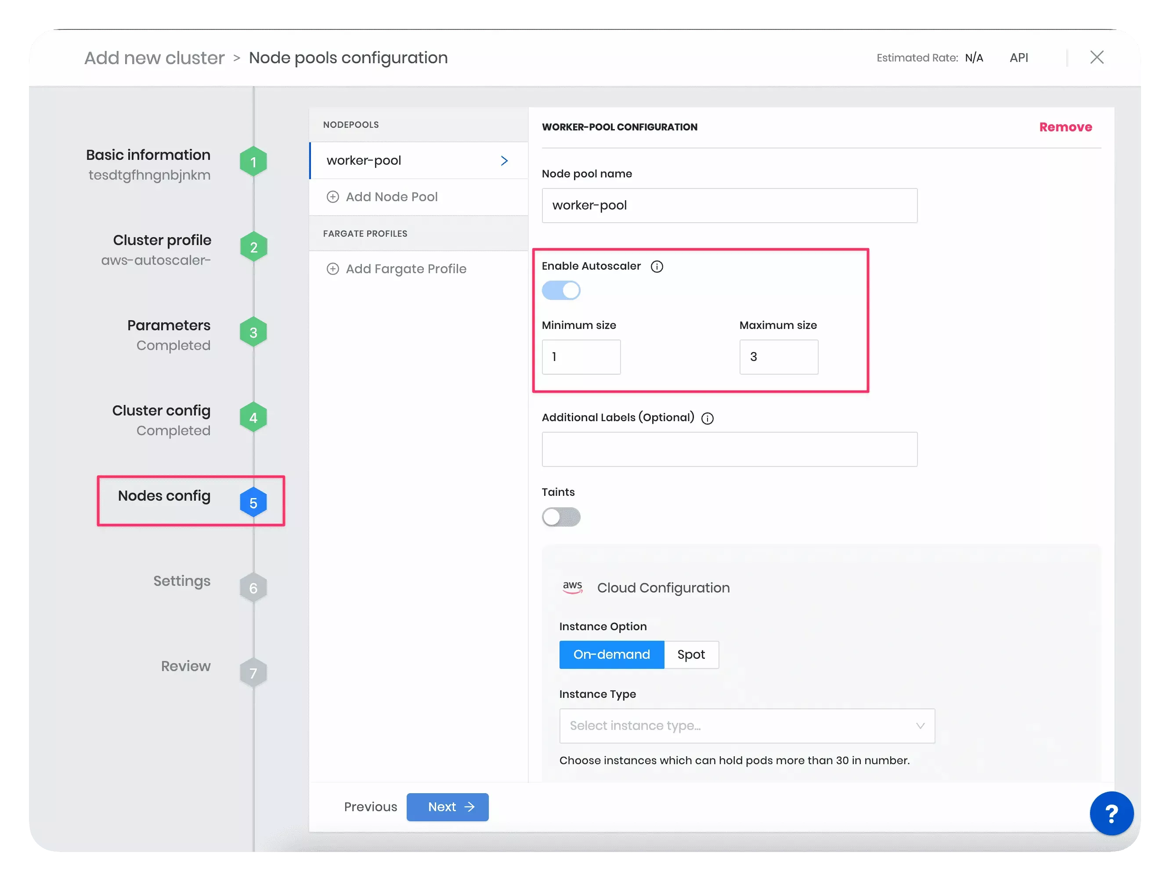The height and width of the screenshot is (881, 1170).
Task: Click the Additional Labels info icon
Action: click(x=707, y=418)
